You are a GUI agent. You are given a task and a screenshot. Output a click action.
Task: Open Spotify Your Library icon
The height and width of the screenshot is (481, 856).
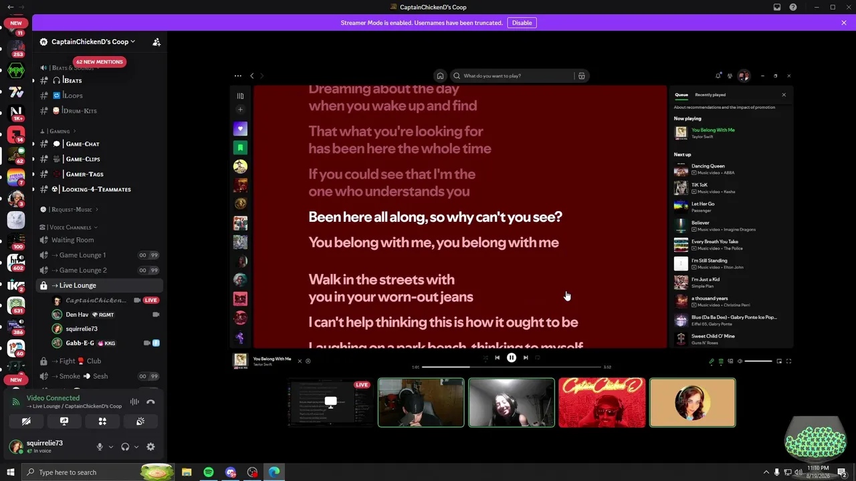click(240, 96)
